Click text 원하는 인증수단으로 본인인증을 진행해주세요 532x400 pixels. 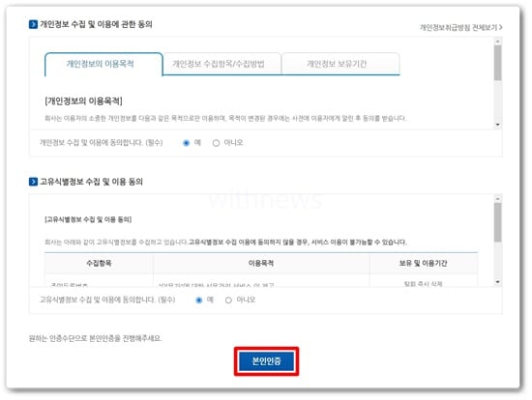pyautogui.click(x=96, y=338)
